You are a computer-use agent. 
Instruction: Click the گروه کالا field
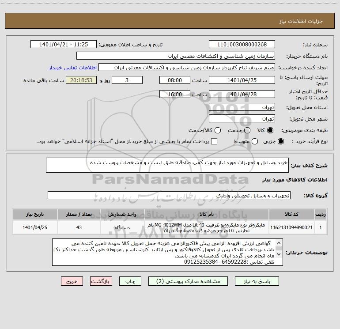tap(169, 195)
